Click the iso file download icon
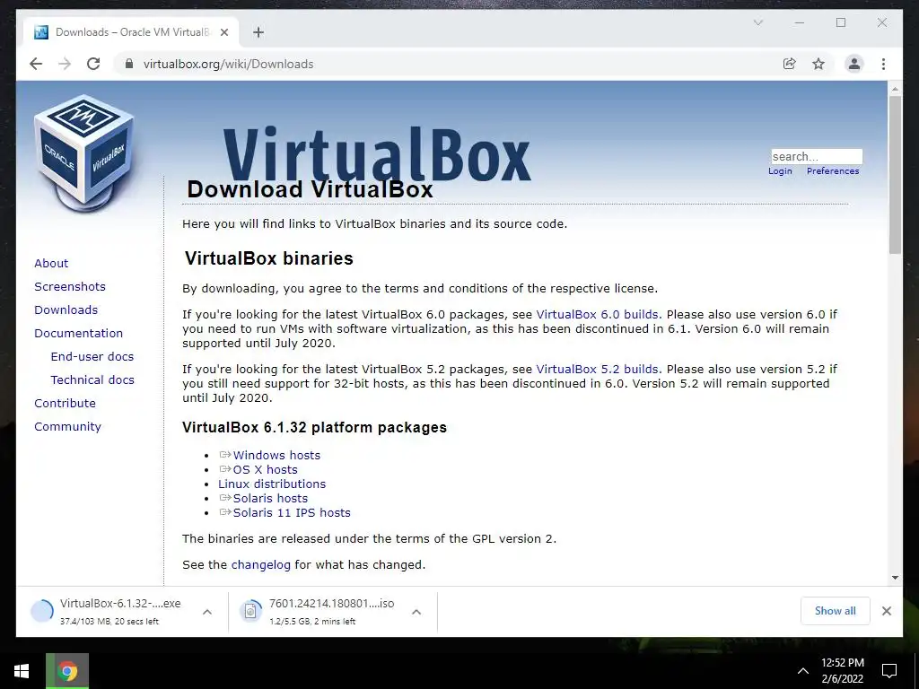The width and height of the screenshot is (919, 689). (x=250, y=611)
